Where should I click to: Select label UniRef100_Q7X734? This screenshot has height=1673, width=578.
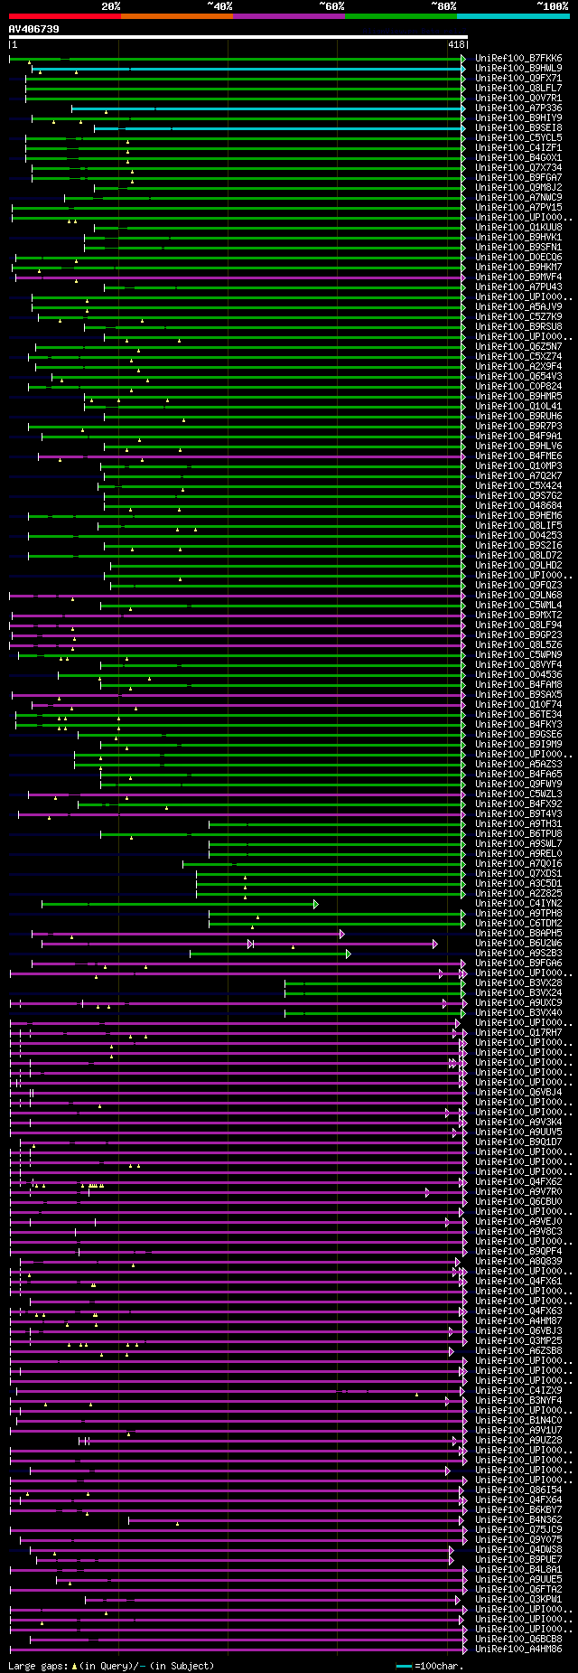(518, 167)
